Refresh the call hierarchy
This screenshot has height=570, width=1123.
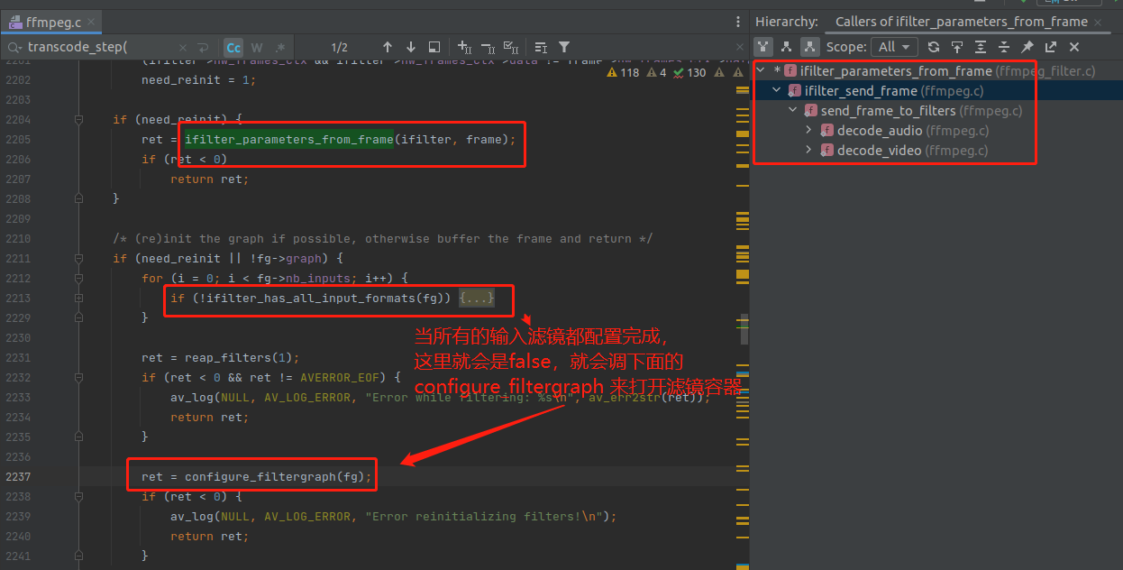point(934,47)
